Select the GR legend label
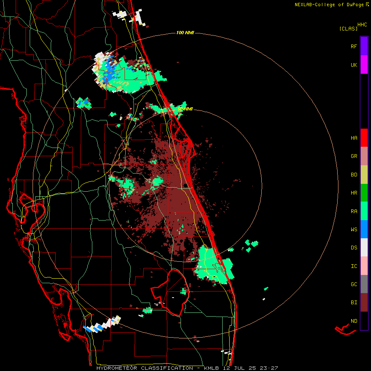 pos(354,156)
